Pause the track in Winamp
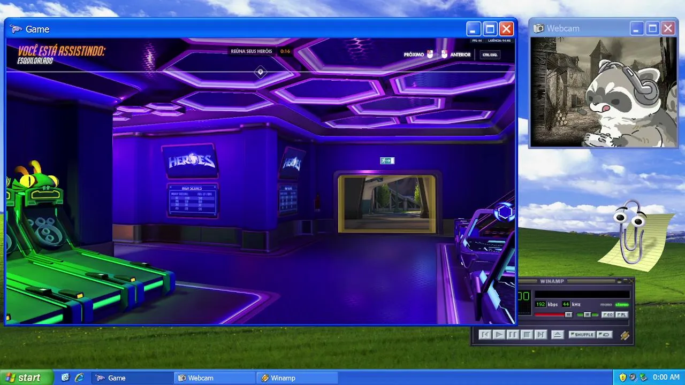Image resolution: width=685 pixels, height=385 pixels. tap(513, 335)
